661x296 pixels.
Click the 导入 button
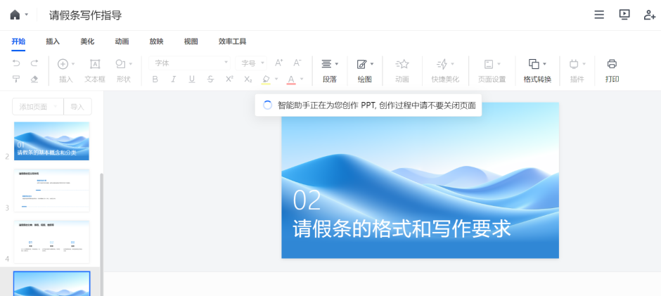pos(77,107)
